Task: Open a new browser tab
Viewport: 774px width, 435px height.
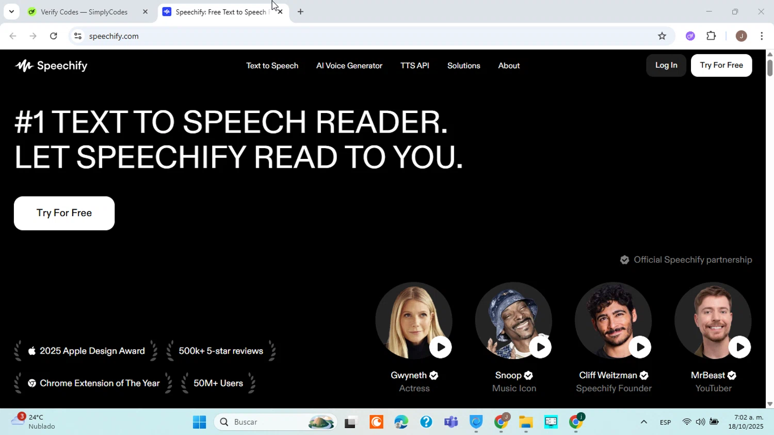Action: 300,12
